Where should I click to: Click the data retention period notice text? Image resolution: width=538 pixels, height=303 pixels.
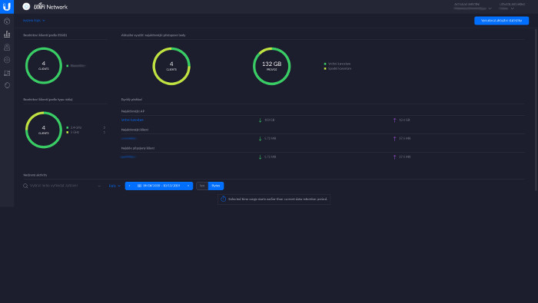[277, 199]
